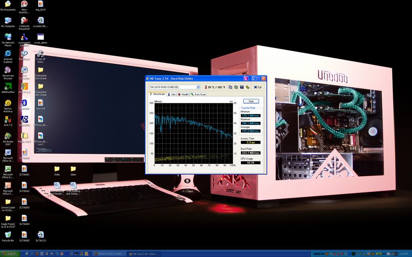Select the Microsoft Office PowerPoint shortcut
This screenshot has height=257, width=412.
pos(8,189)
